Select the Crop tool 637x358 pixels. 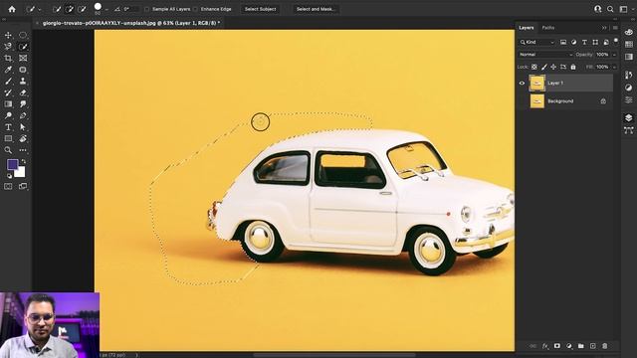[x=8, y=58]
